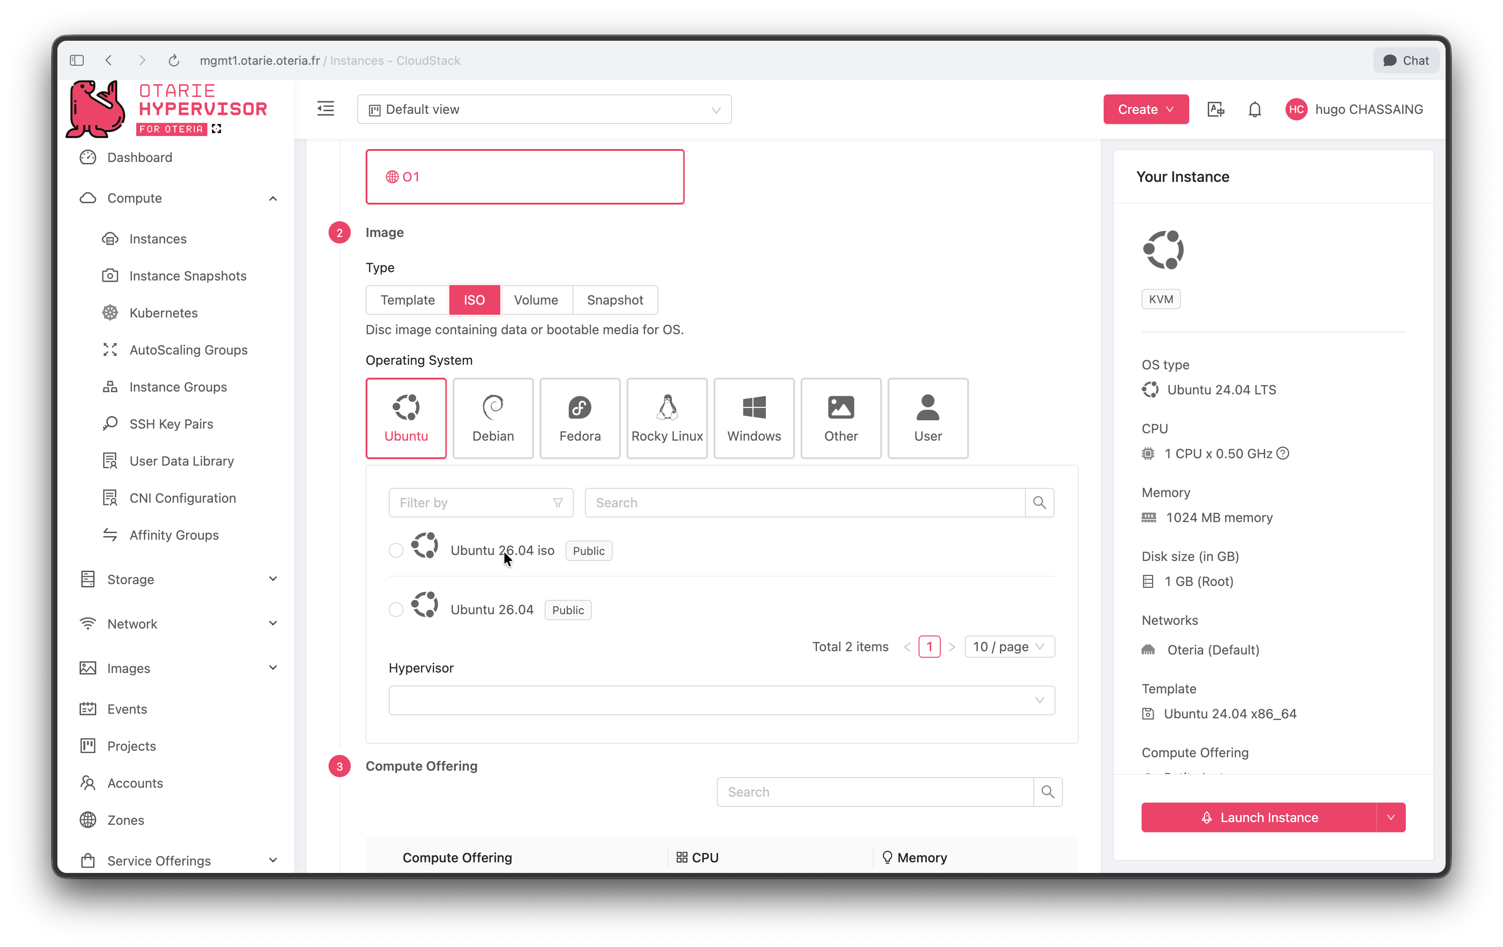This screenshot has height=947, width=1503.
Task: Go to pagination page 1
Action: click(929, 647)
